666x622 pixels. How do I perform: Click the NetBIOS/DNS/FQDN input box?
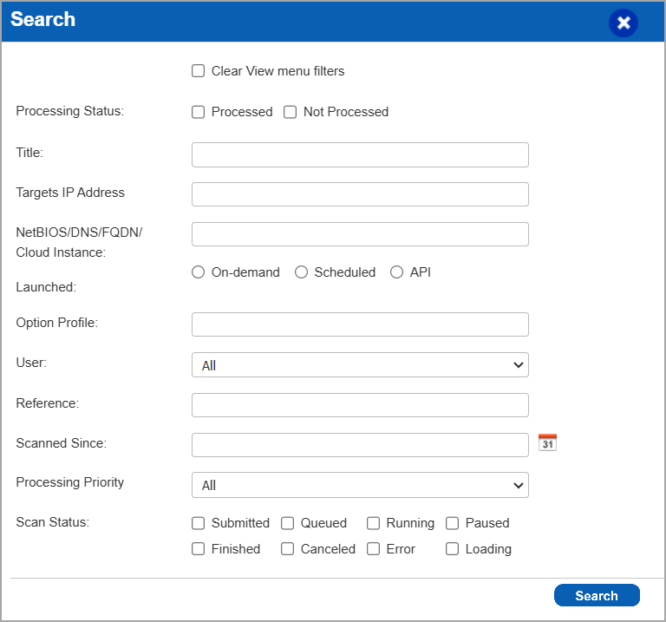(x=360, y=234)
